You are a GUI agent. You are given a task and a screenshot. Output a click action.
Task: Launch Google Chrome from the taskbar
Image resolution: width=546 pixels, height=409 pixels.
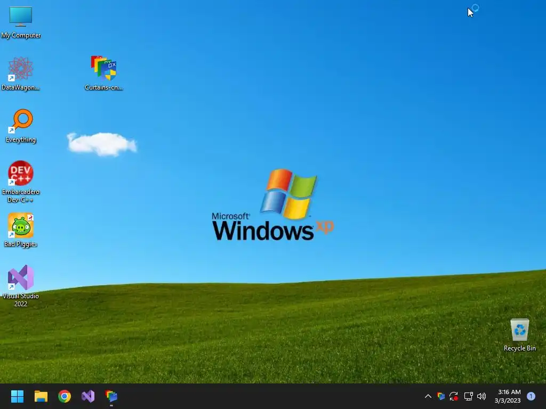[65, 396]
